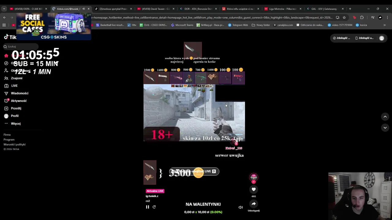This screenshot has height=220, width=392.
Task: Click the browser address bar URL
Action: 212,17
